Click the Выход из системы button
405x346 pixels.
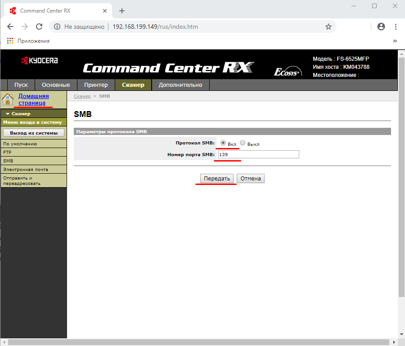pos(34,133)
